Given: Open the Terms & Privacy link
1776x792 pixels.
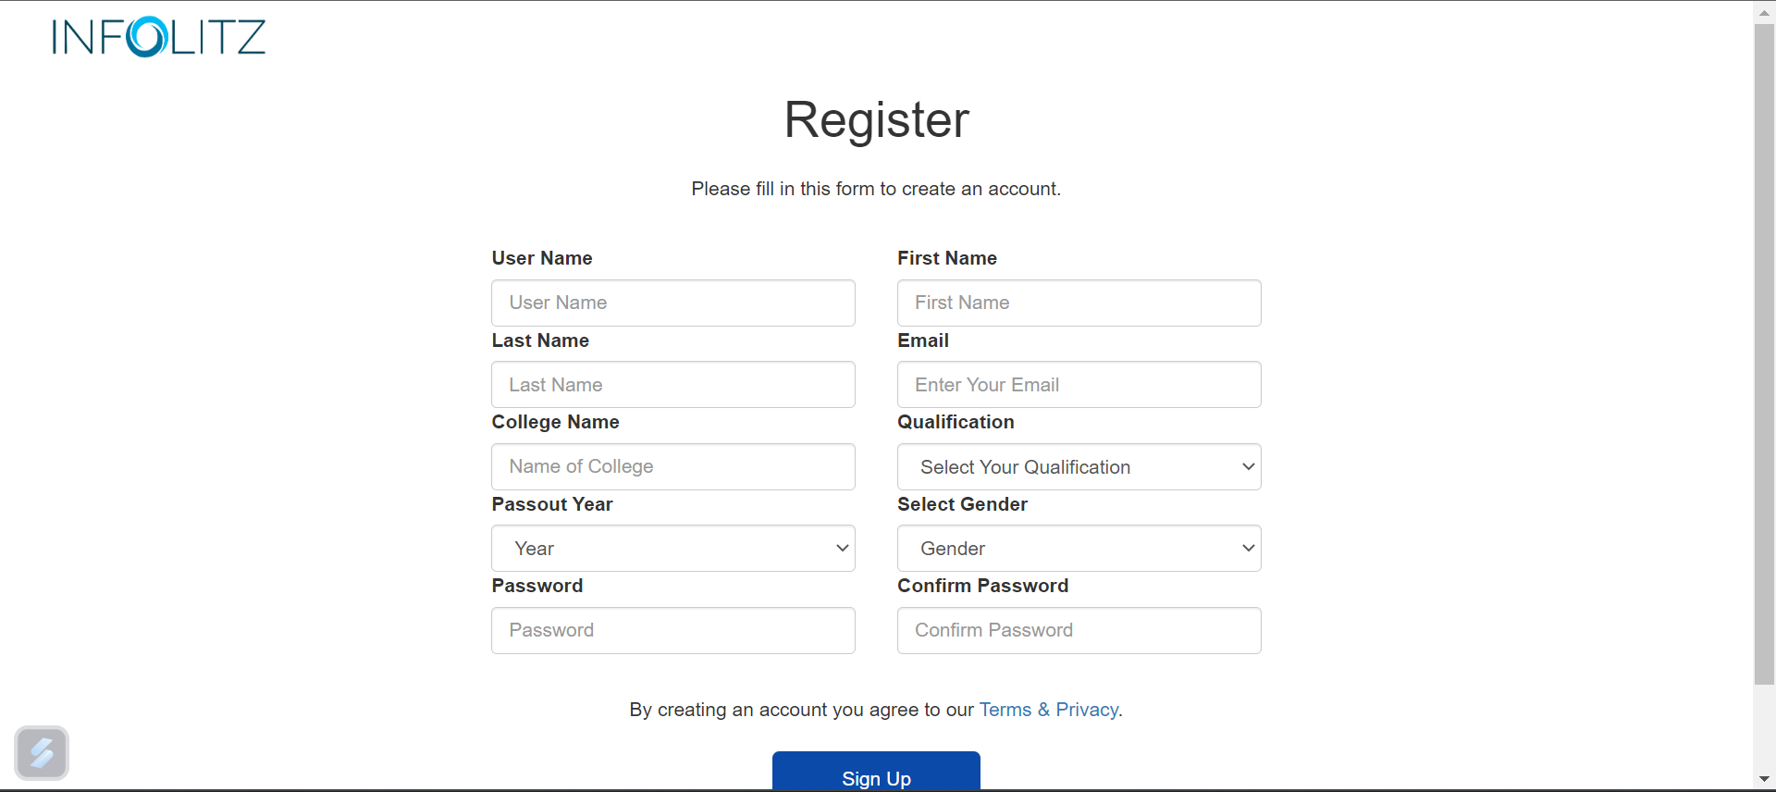Looking at the screenshot, I should pyautogui.click(x=1049, y=710).
